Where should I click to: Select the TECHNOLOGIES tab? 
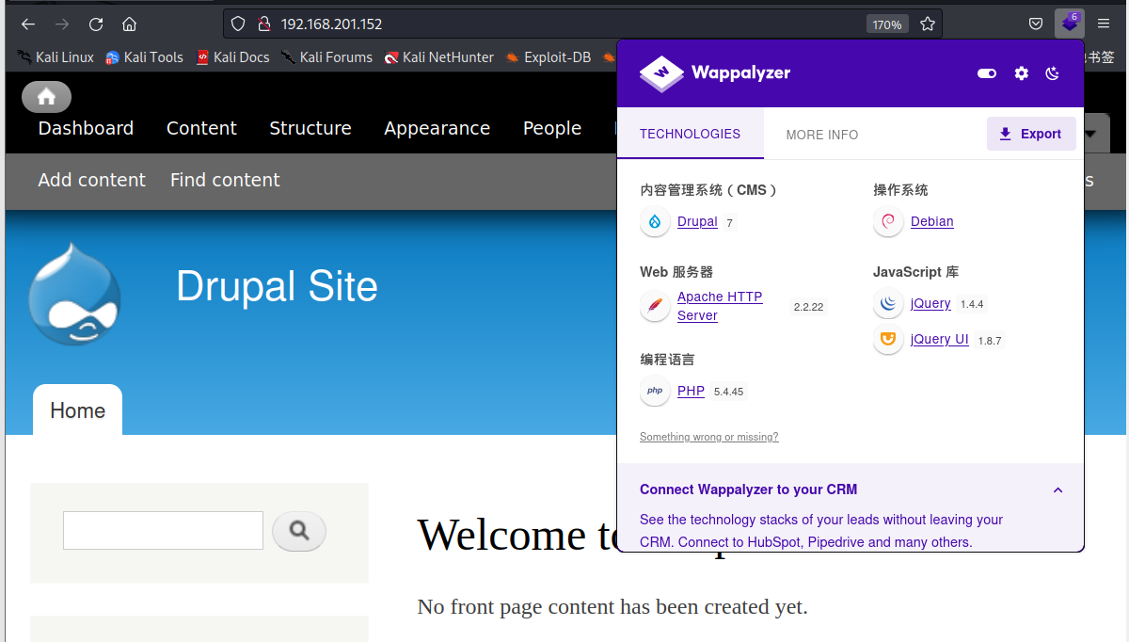coord(690,134)
